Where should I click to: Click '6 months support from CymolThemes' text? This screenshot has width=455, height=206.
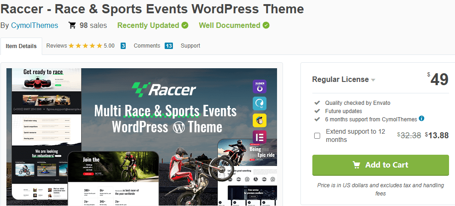(371, 119)
